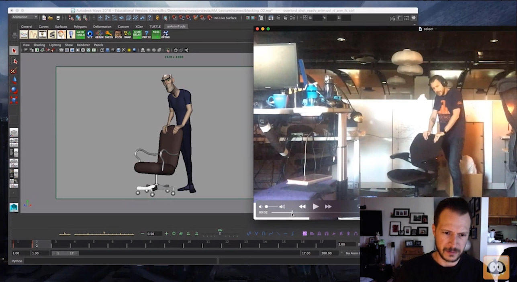Toggle wireframe cube display in viewport toolbar
This screenshot has width=517, height=282.
[102, 50]
